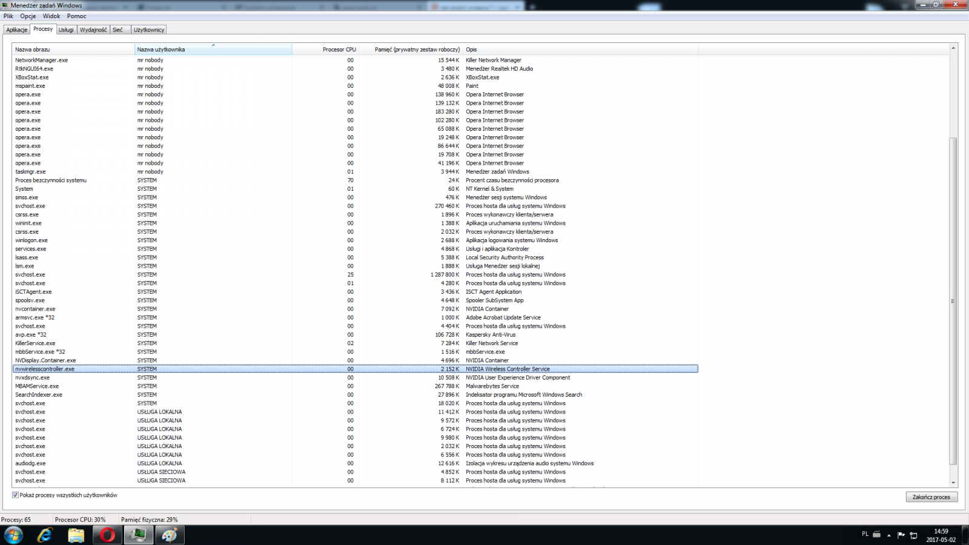Select the winlogon.exe process

[x=355, y=240]
